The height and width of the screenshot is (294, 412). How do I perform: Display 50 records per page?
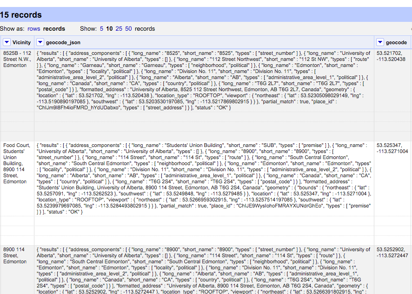[x=128, y=28]
